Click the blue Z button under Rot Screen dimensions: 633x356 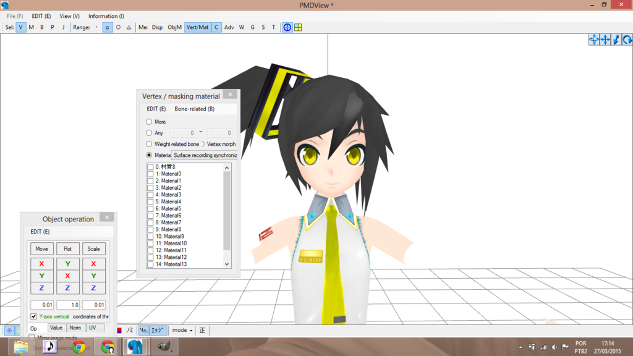(x=67, y=288)
